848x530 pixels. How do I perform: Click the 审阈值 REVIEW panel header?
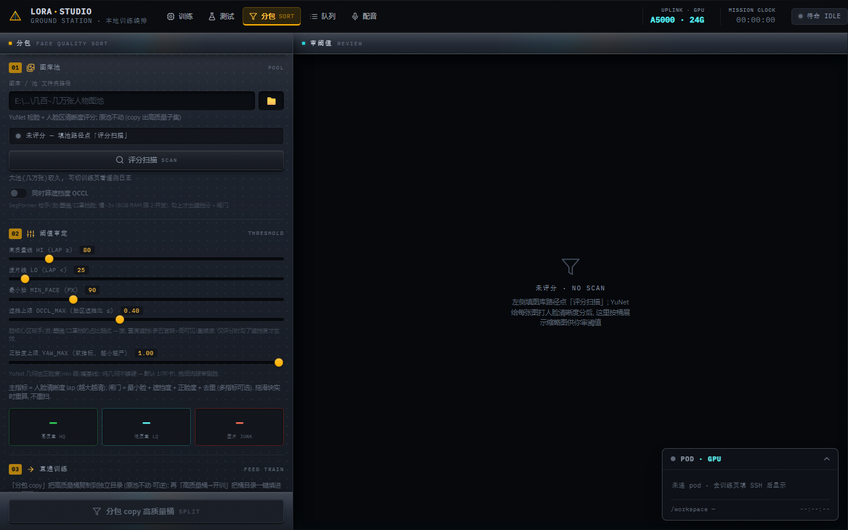point(570,44)
